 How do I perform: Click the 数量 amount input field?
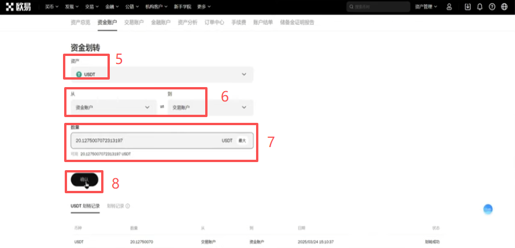pyautogui.click(x=162, y=141)
